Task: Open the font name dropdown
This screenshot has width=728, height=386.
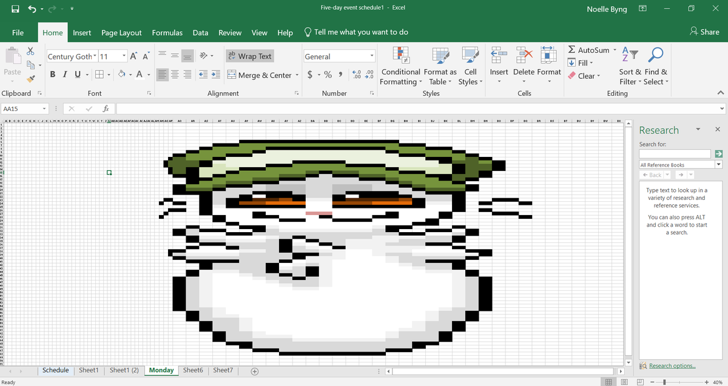Action: (x=95, y=56)
